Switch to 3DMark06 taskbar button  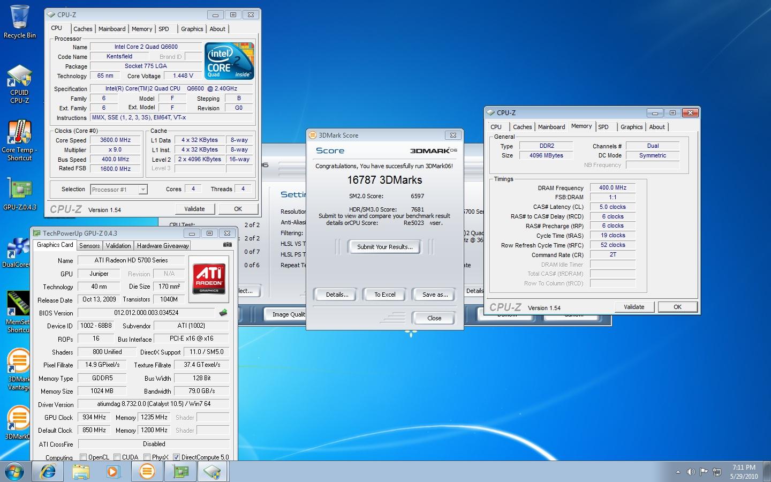click(x=147, y=472)
